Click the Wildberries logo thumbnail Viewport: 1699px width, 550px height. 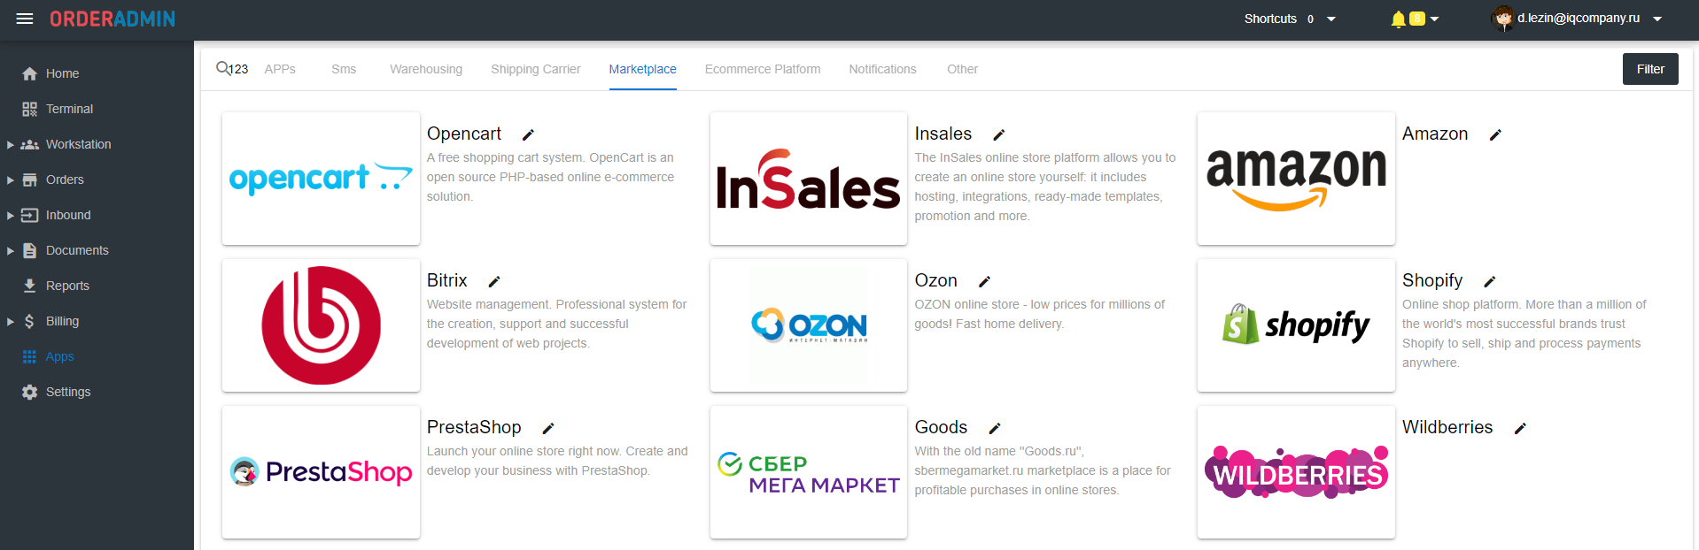tap(1296, 472)
